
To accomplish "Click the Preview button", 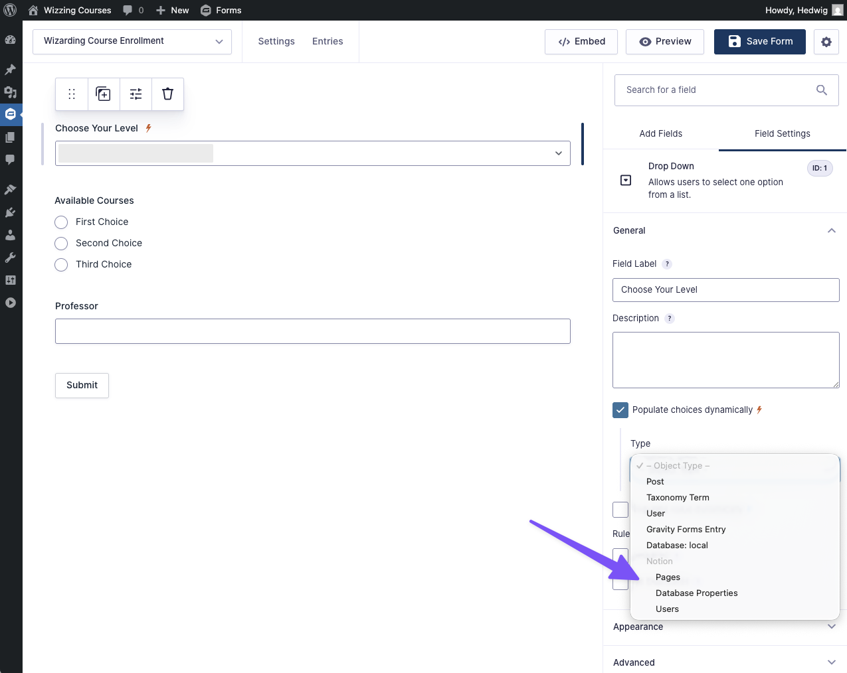I will [x=664, y=42].
